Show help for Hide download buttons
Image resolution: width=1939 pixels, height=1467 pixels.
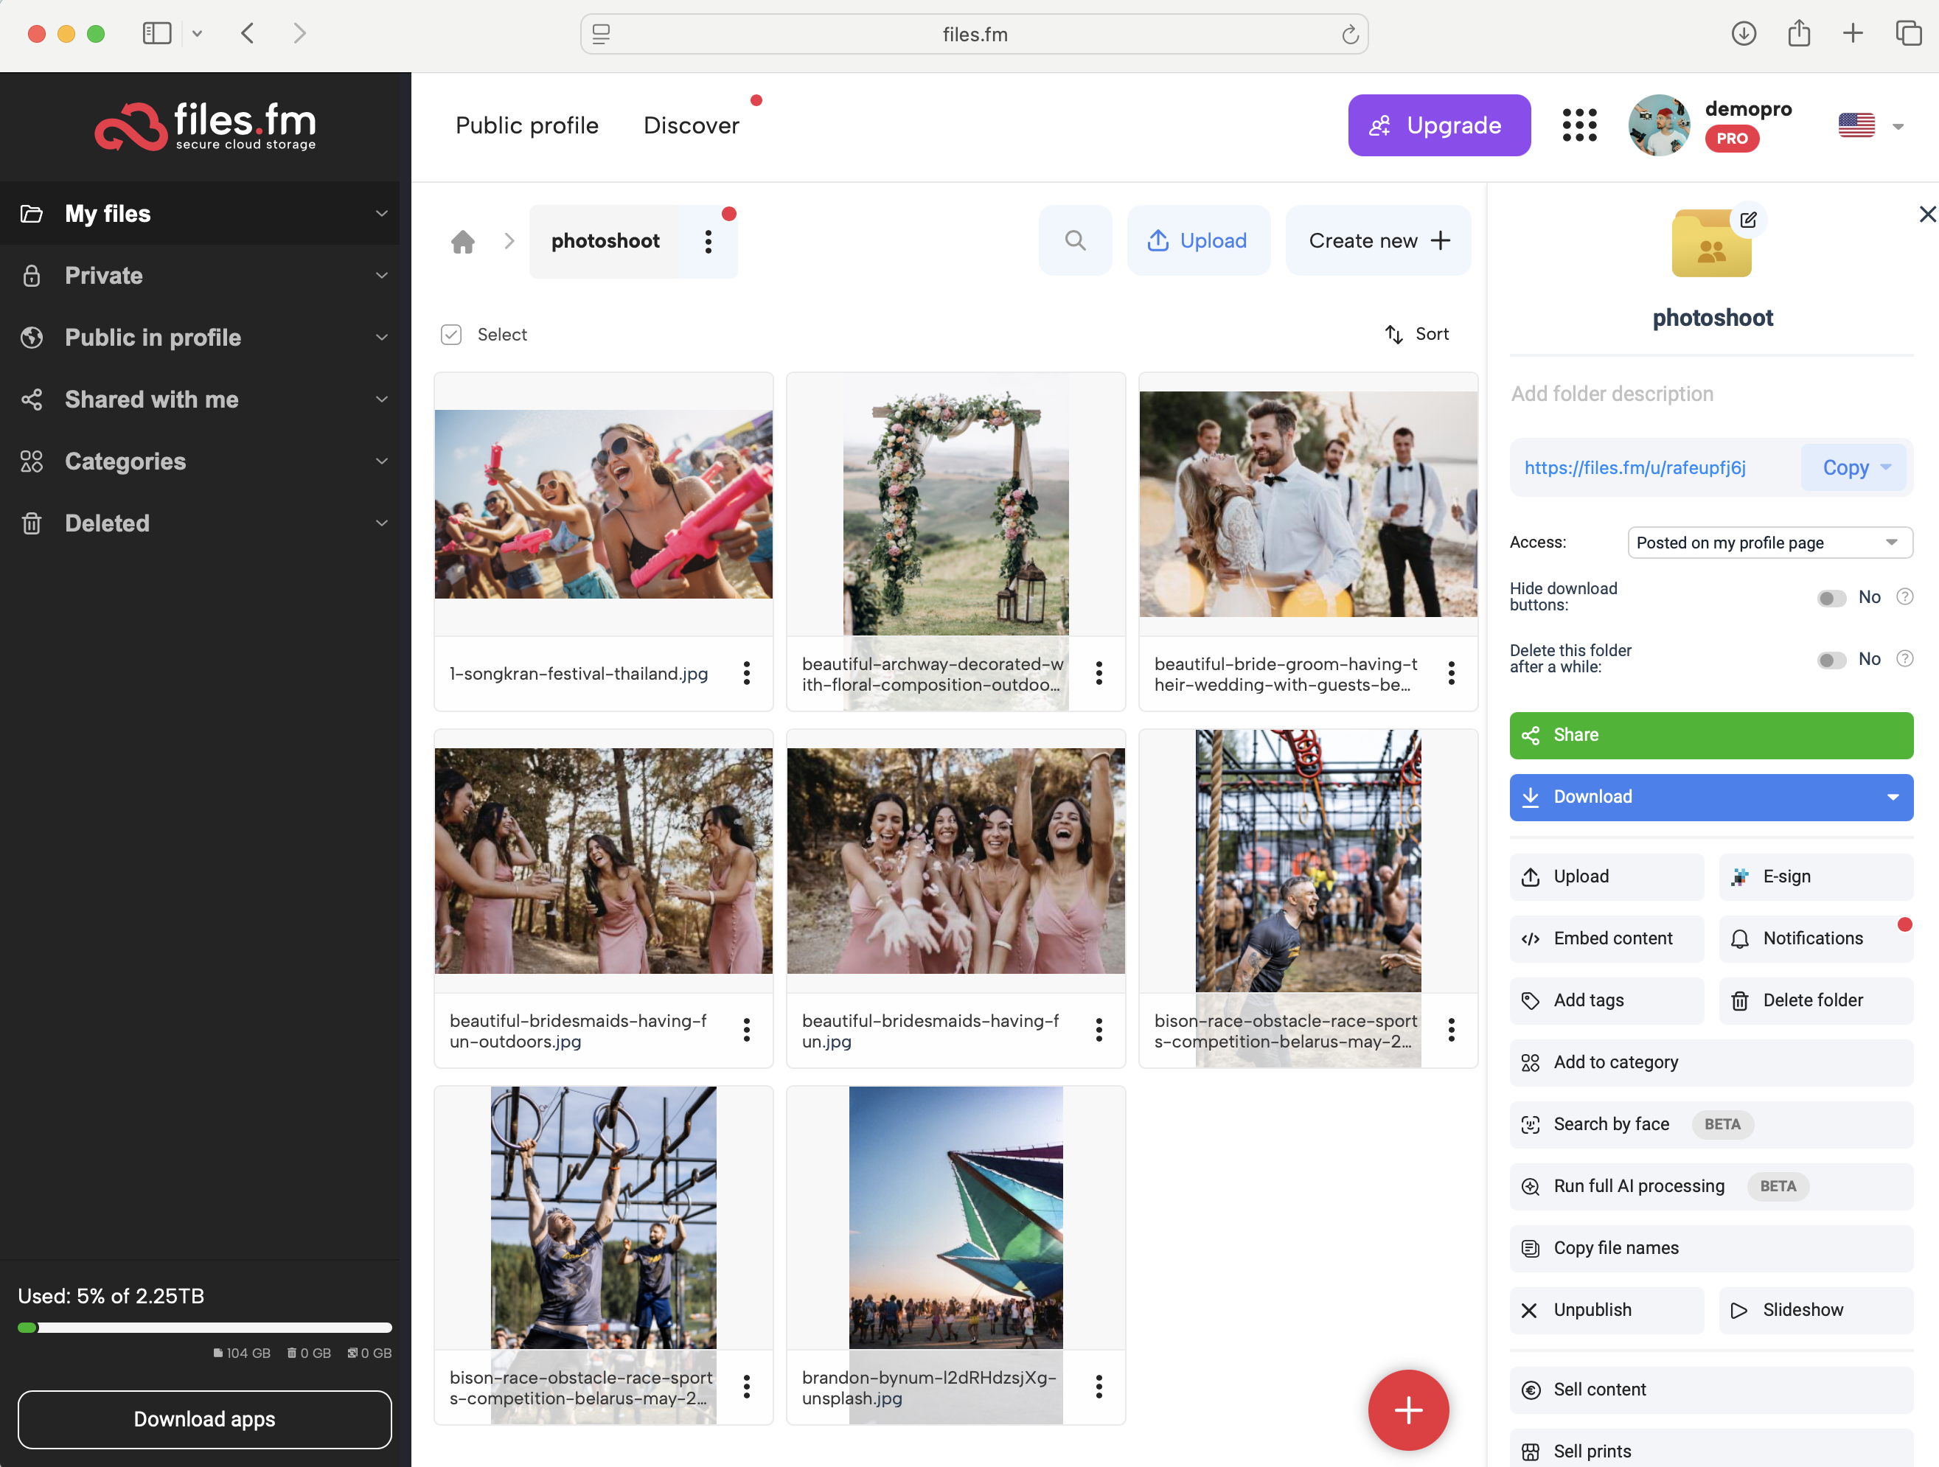coord(1905,597)
